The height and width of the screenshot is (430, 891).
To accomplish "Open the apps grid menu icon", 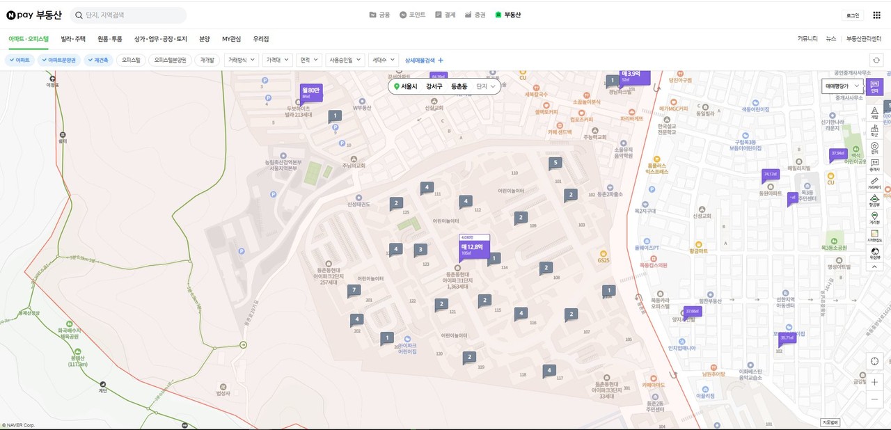I will [x=876, y=15].
